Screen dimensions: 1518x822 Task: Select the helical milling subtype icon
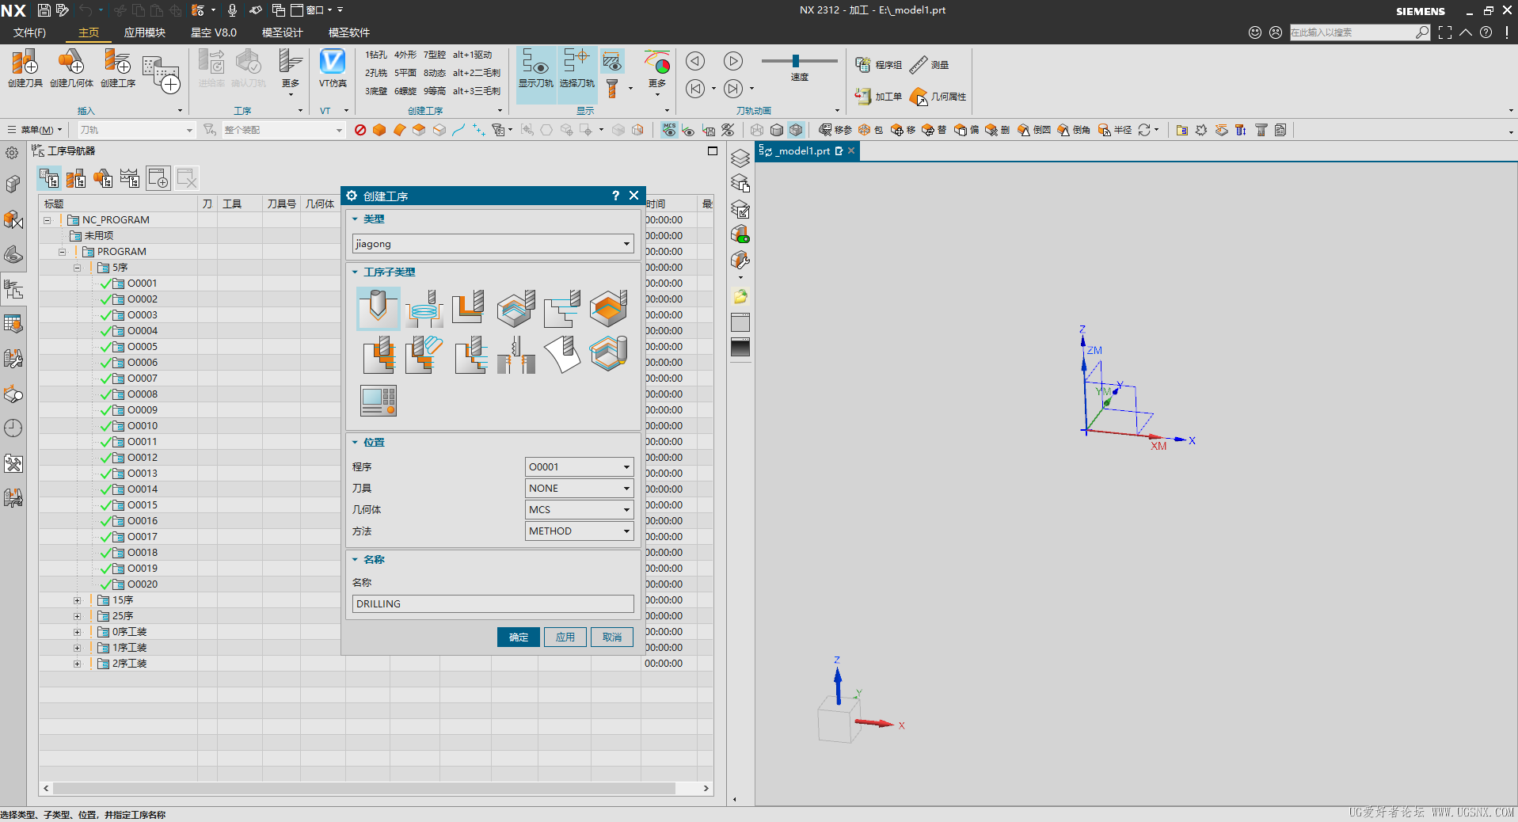[424, 308]
